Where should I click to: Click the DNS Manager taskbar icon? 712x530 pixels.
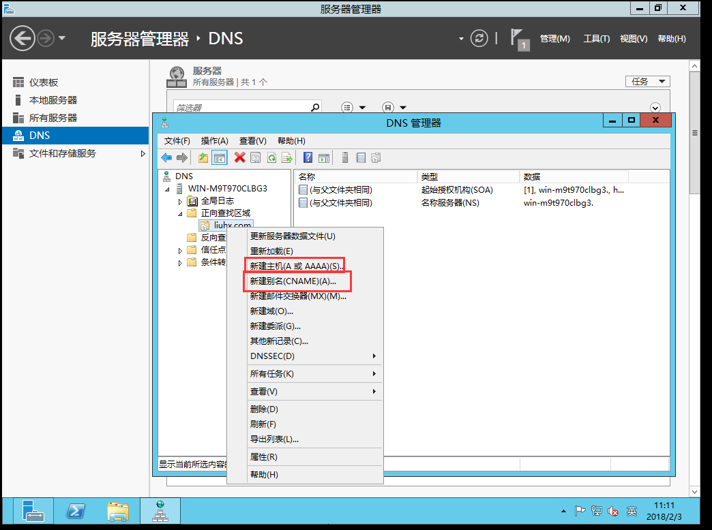pos(160,511)
